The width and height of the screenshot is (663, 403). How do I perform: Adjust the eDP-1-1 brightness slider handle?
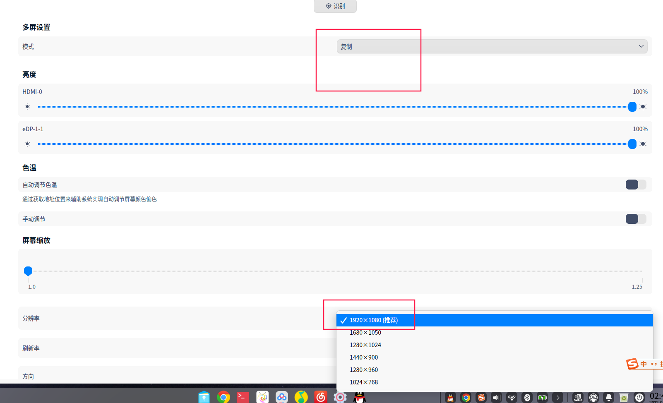point(632,144)
